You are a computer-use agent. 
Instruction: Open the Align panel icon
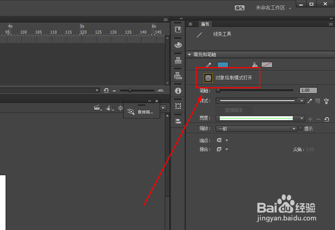click(x=178, y=121)
